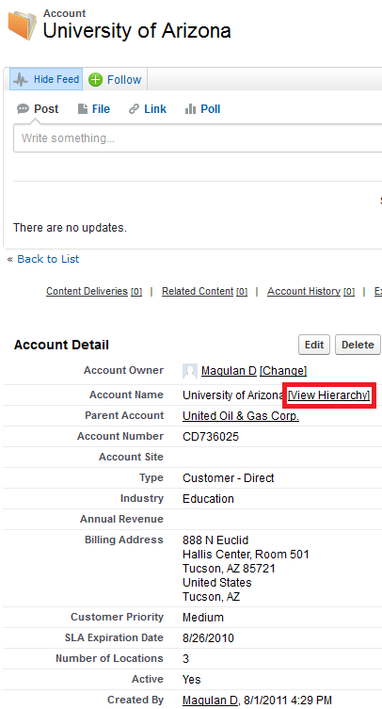Open Account History related list link

(311, 292)
